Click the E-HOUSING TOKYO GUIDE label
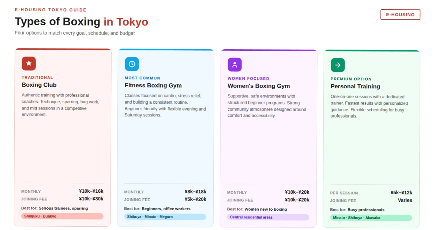 [50, 10]
